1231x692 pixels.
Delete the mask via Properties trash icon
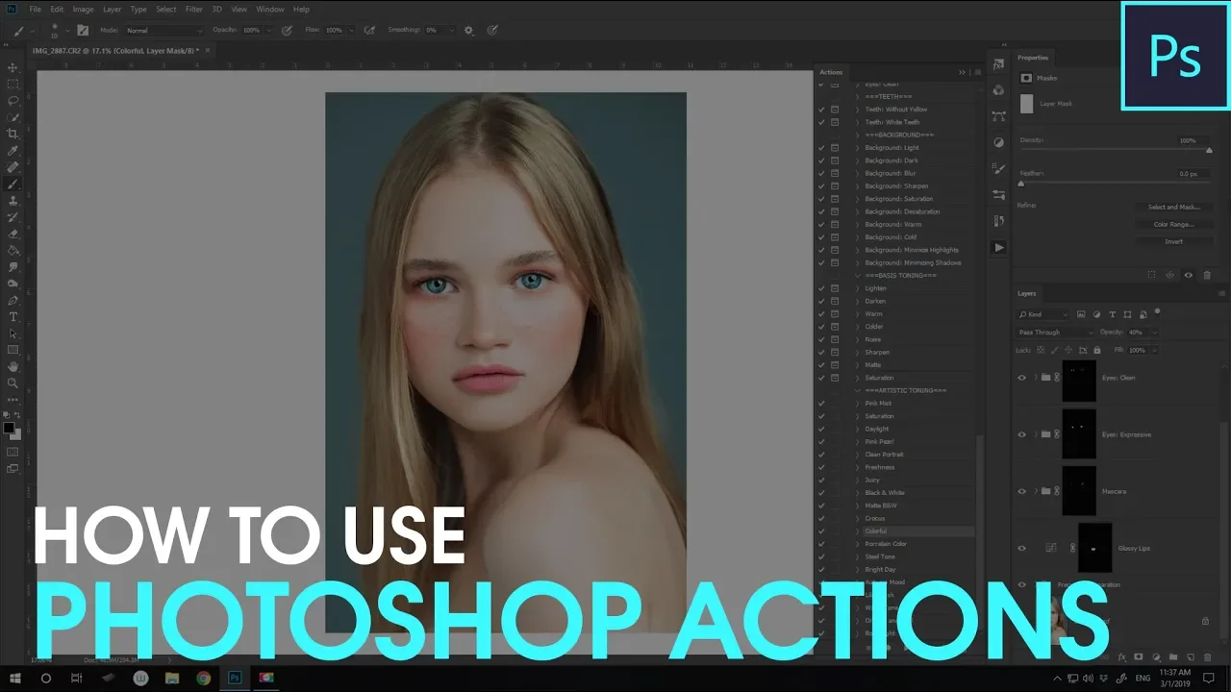1207,275
